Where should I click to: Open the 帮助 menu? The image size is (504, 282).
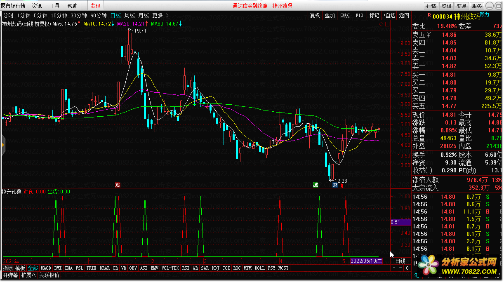click(72, 6)
